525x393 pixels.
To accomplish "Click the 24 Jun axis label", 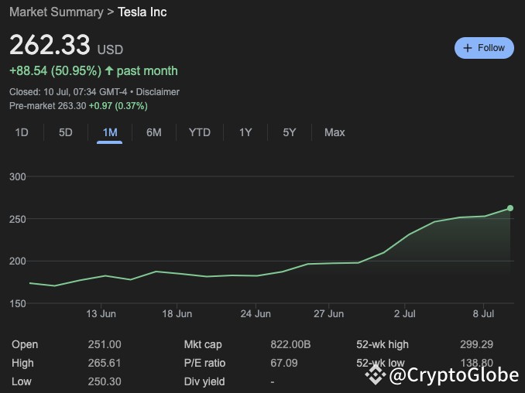I will coord(256,314).
